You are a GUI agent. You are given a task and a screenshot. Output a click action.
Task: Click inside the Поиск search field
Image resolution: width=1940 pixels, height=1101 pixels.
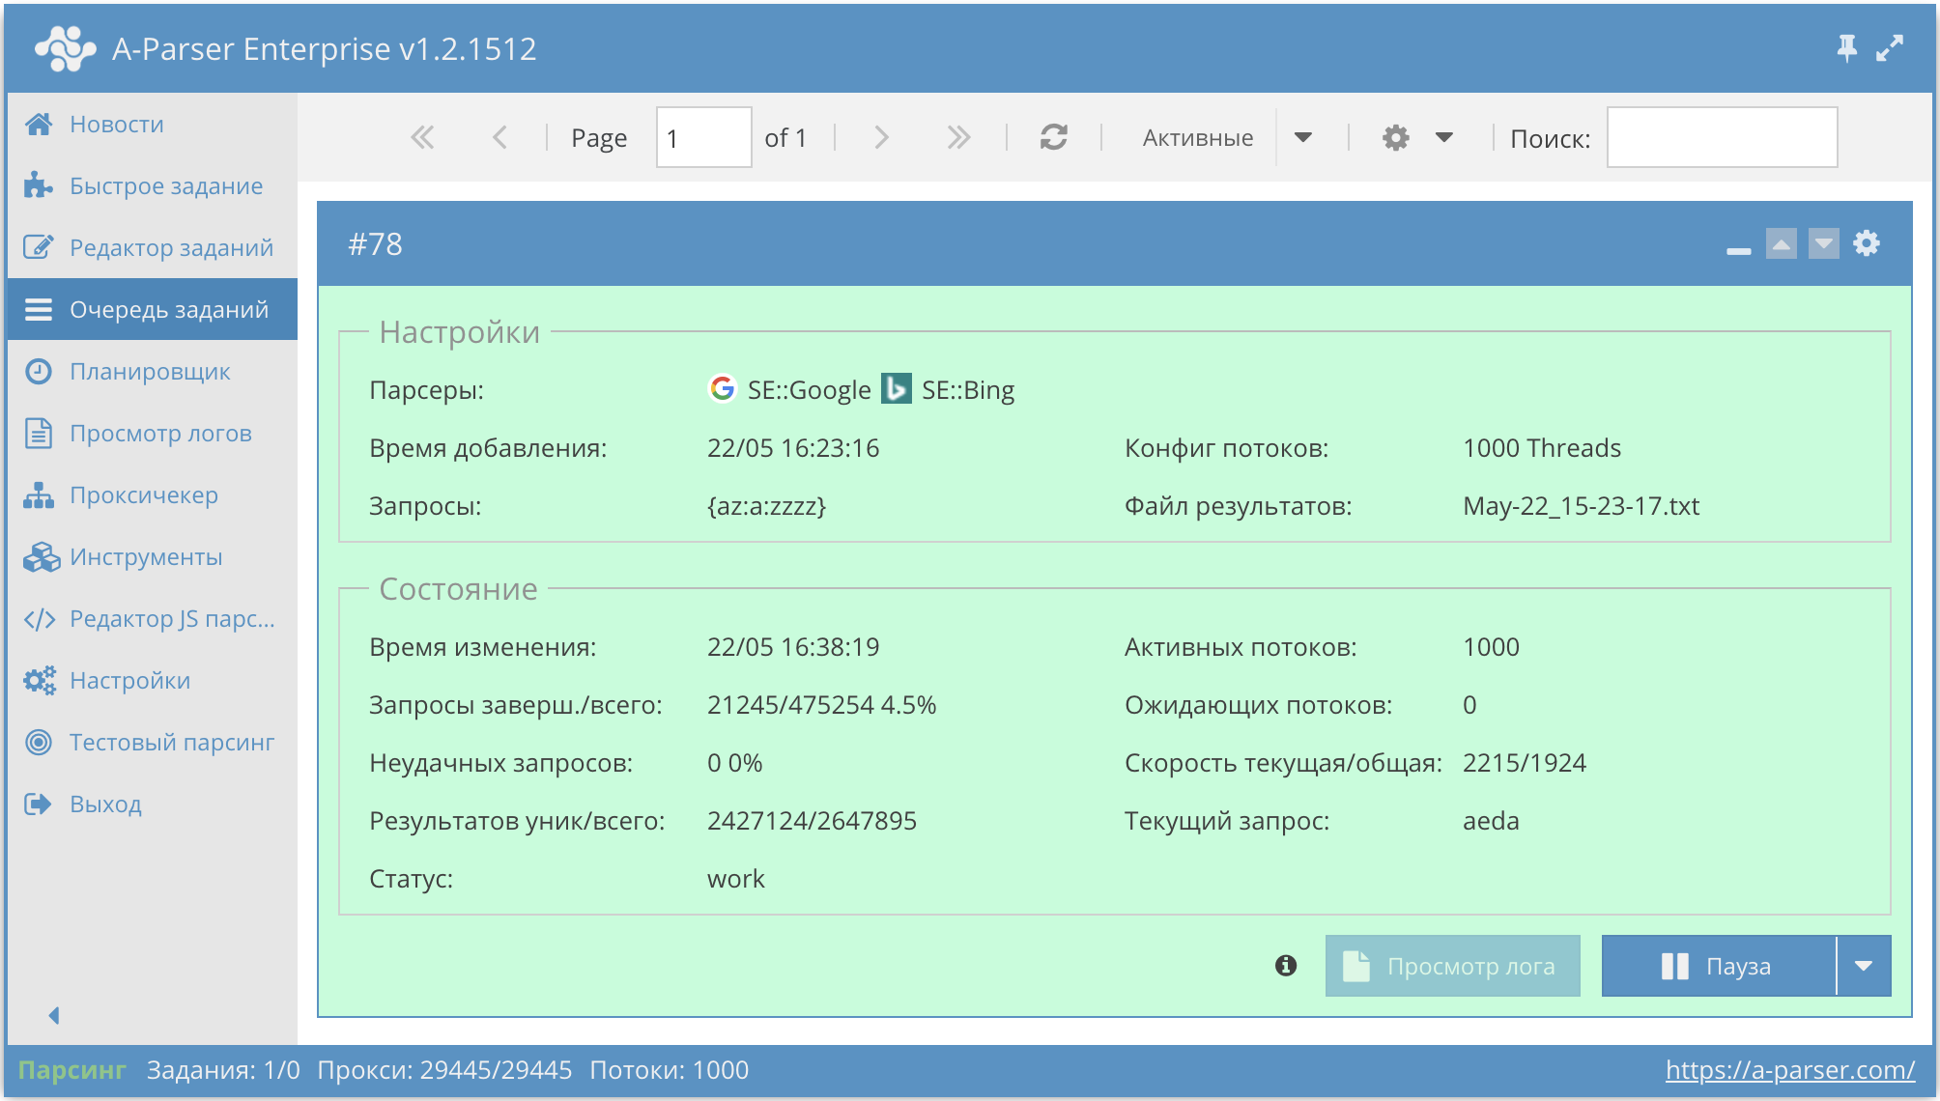click(x=1722, y=137)
